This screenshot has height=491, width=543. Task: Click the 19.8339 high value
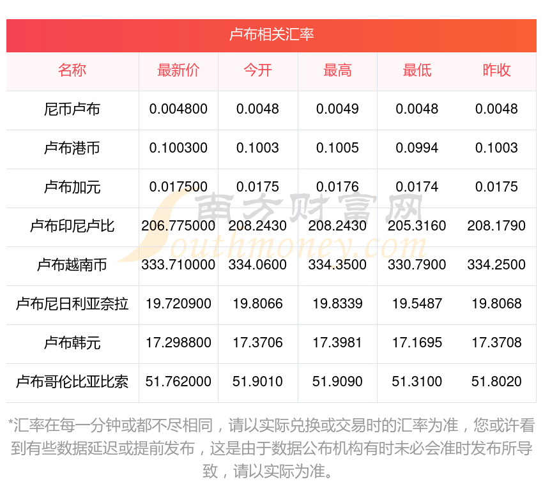(337, 304)
